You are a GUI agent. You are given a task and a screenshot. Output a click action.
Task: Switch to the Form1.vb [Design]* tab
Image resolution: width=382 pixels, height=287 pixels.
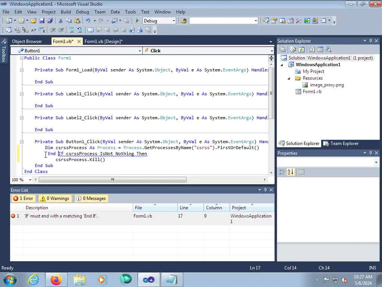(x=104, y=41)
